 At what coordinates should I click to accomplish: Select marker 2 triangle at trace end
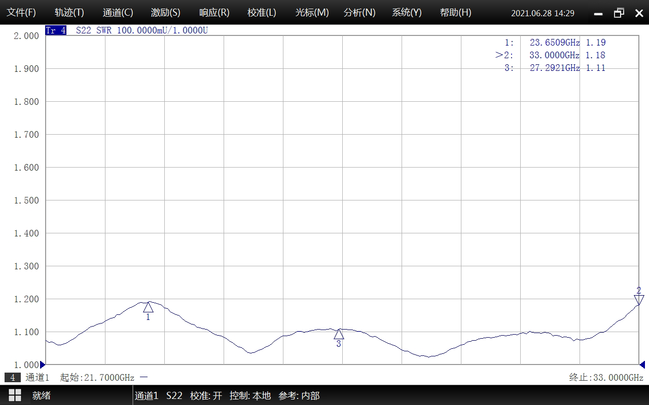click(x=639, y=300)
